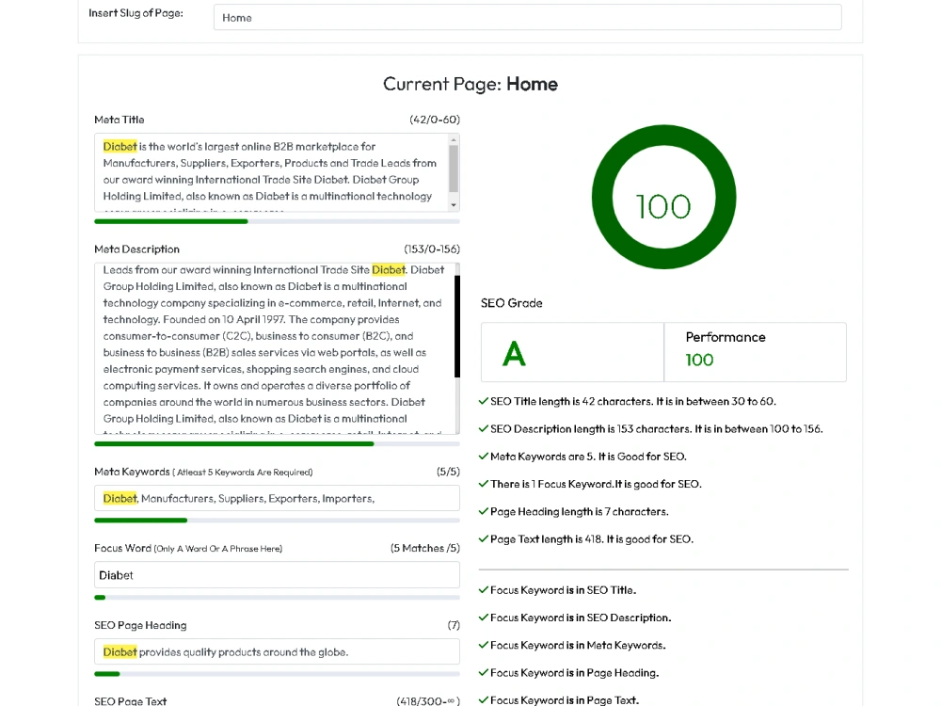
Task: Click the SEO Page Heading input field
Action: (x=277, y=652)
